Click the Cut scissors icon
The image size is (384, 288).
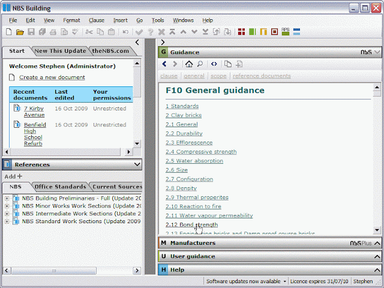coord(89,32)
